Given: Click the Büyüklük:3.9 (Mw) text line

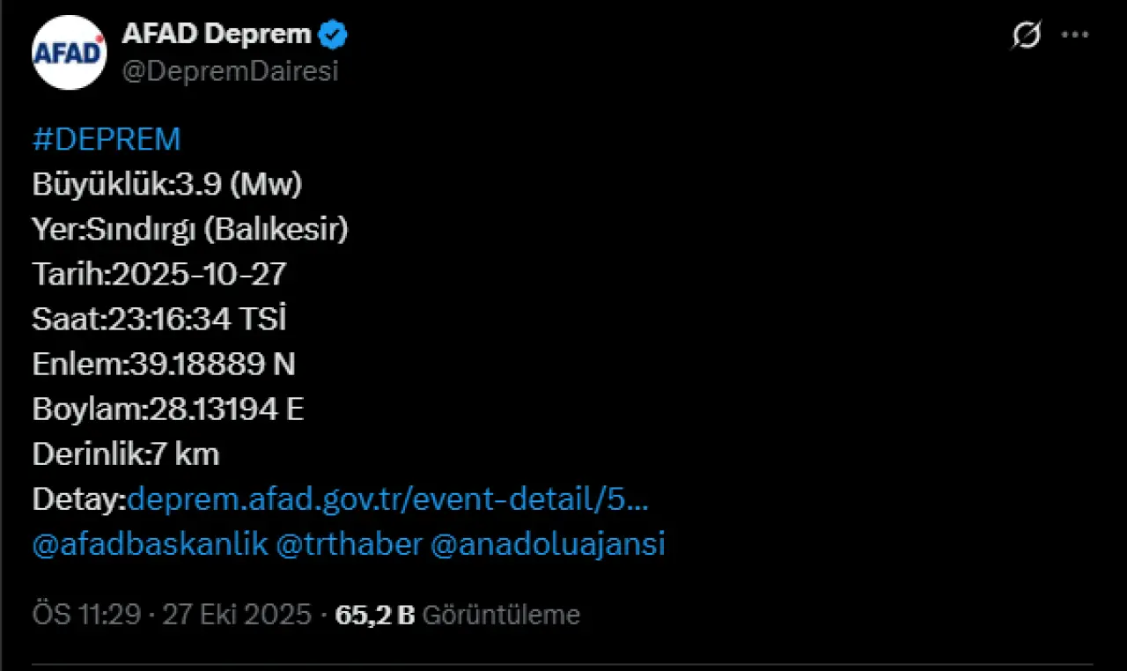Looking at the screenshot, I should [167, 184].
